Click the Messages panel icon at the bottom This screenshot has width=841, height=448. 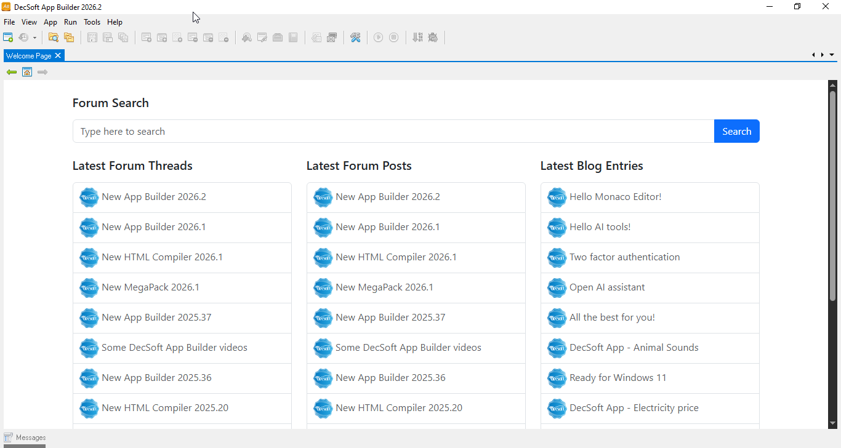coord(9,438)
